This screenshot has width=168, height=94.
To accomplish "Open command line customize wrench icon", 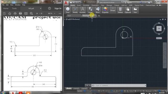I will 90,85.
